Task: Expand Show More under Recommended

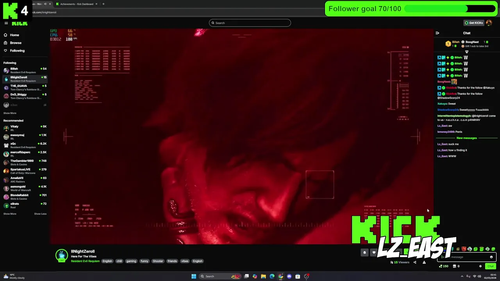Action: point(10,214)
